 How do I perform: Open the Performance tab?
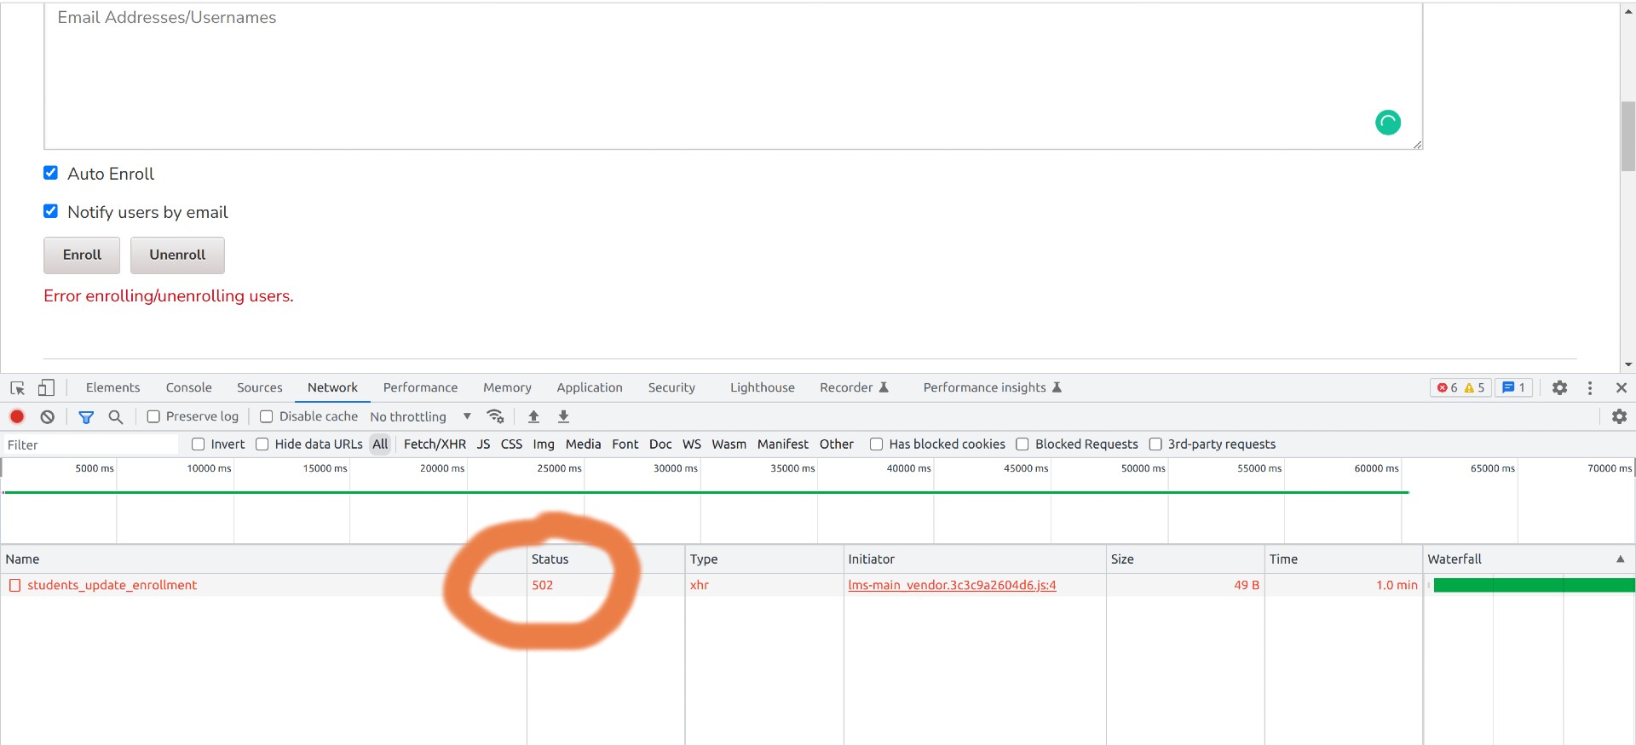click(420, 387)
